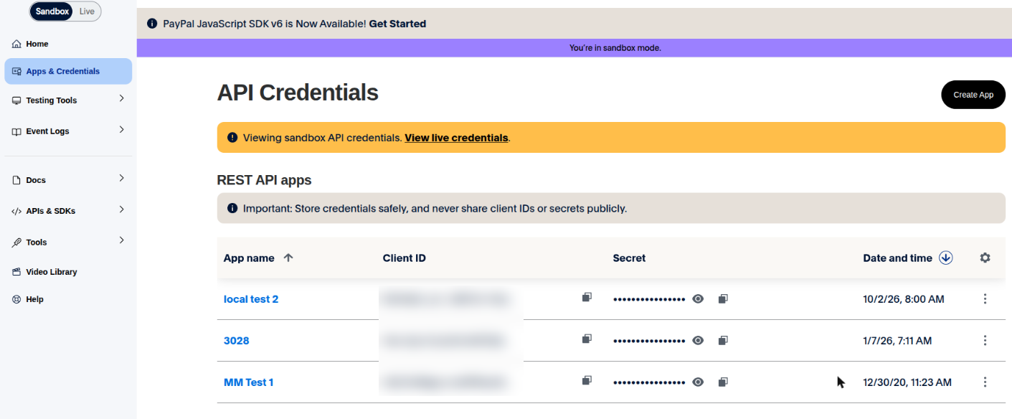This screenshot has height=419, width=1012.
Task: Show secret for local test 2
Action: pyautogui.click(x=698, y=299)
